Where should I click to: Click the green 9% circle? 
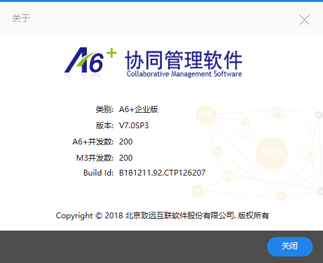(x=197, y=191)
